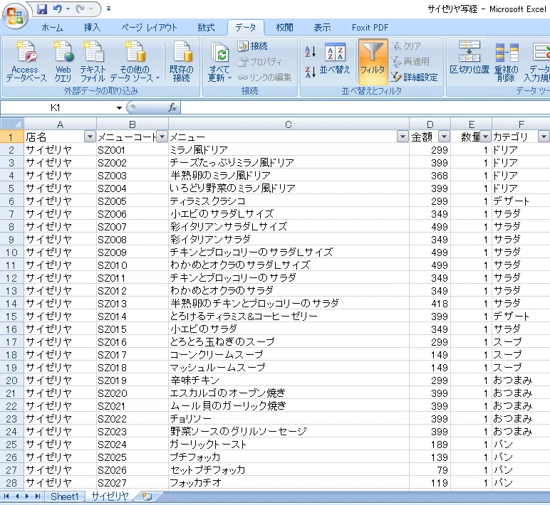Import data from Access database

click(26, 62)
